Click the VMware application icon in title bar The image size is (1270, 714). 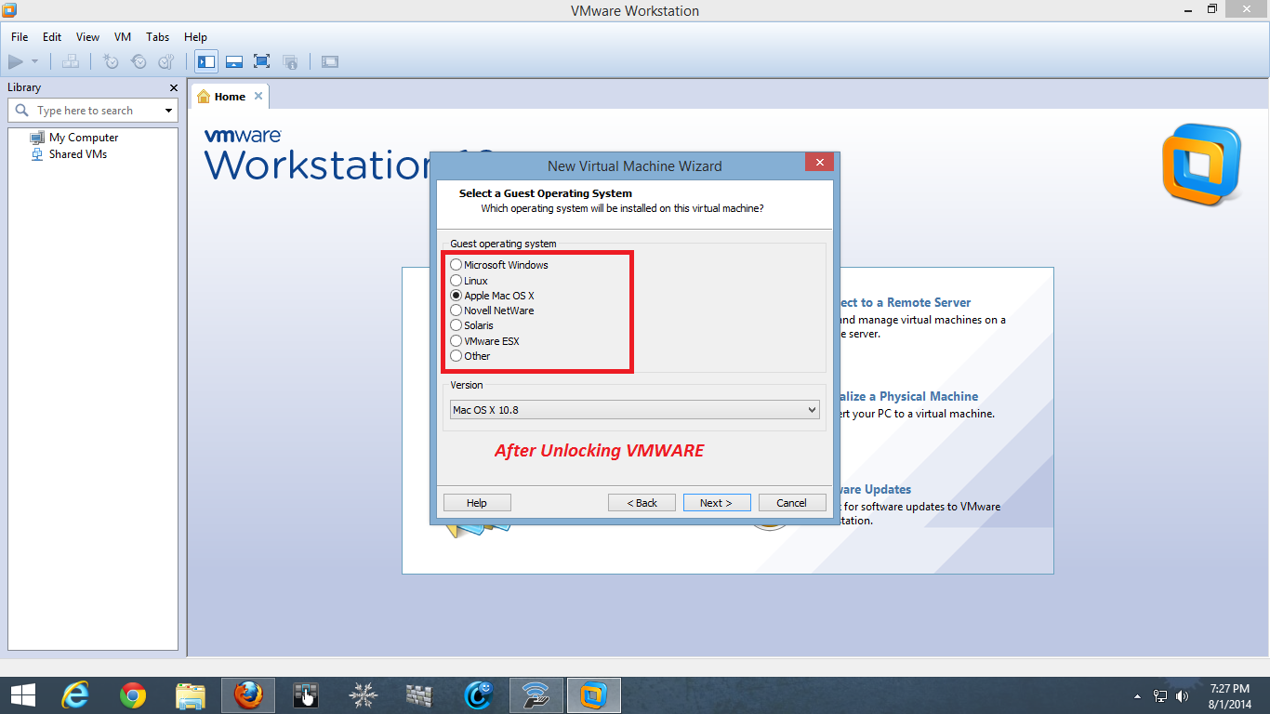[10, 10]
